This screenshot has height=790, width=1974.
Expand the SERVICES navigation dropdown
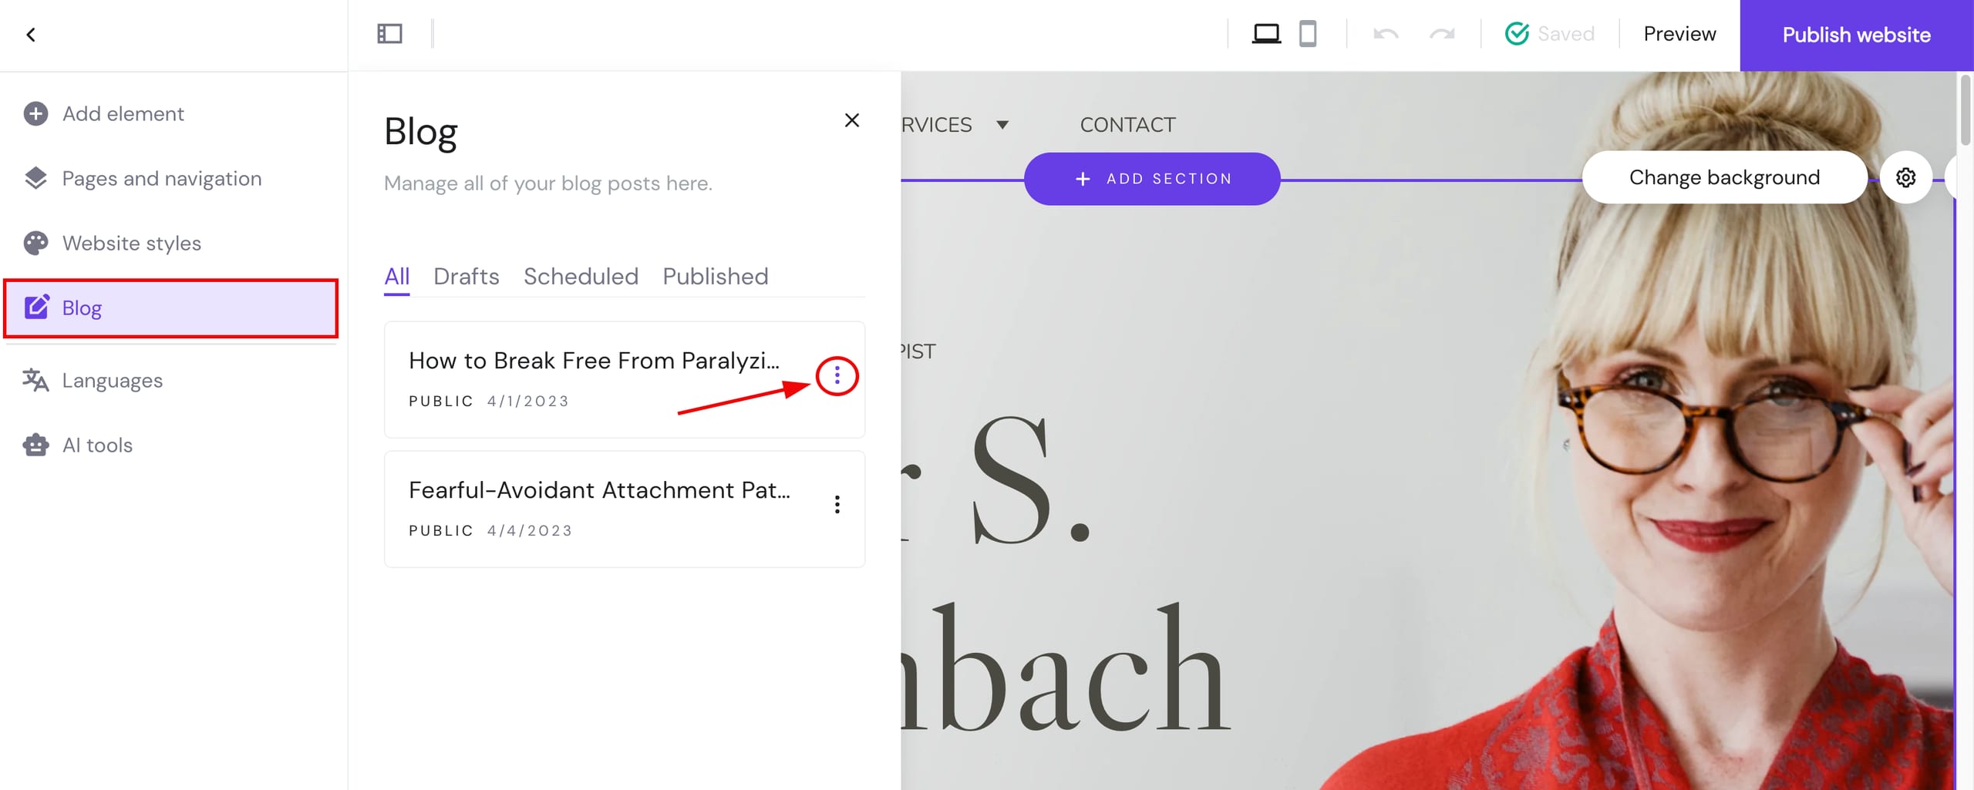click(1003, 124)
